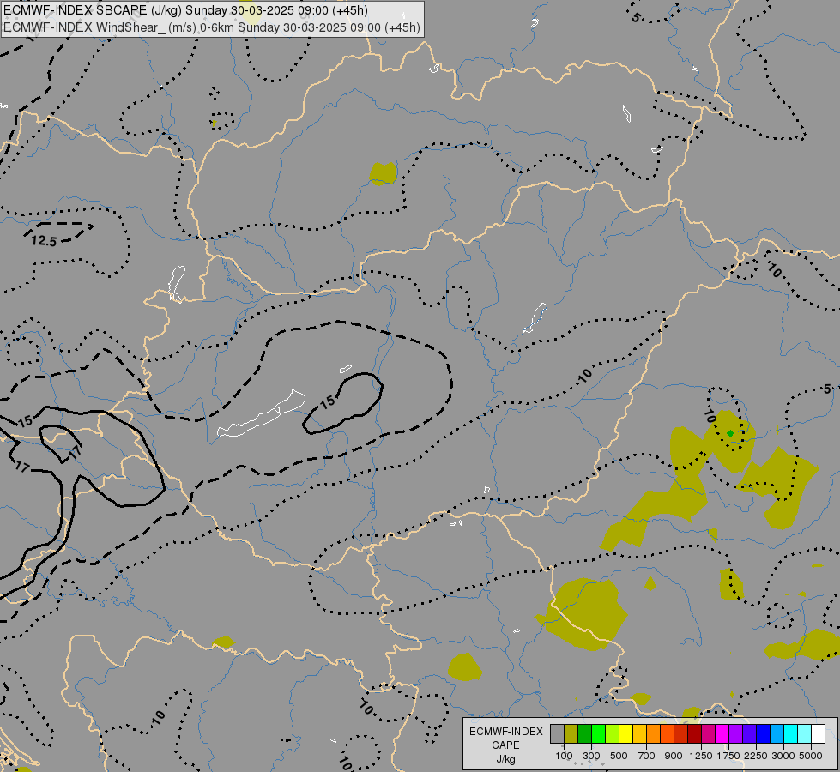Click the 15 label on the small central solid contour
The image size is (840, 772).
327,401
